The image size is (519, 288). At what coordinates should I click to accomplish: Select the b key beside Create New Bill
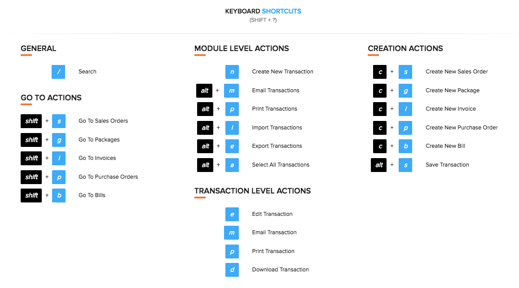405,146
